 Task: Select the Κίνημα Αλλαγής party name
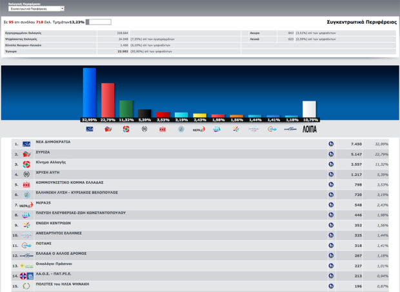point(51,162)
